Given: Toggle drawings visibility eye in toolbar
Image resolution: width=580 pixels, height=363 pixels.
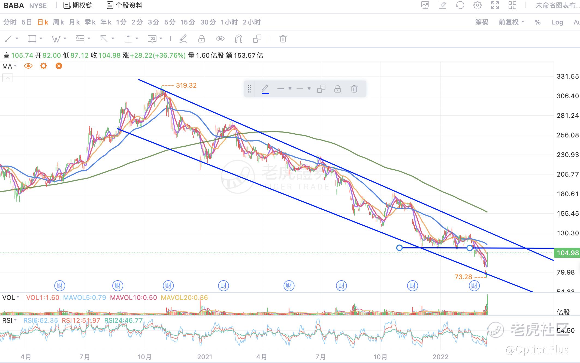Looking at the screenshot, I should (x=220, y=39).
